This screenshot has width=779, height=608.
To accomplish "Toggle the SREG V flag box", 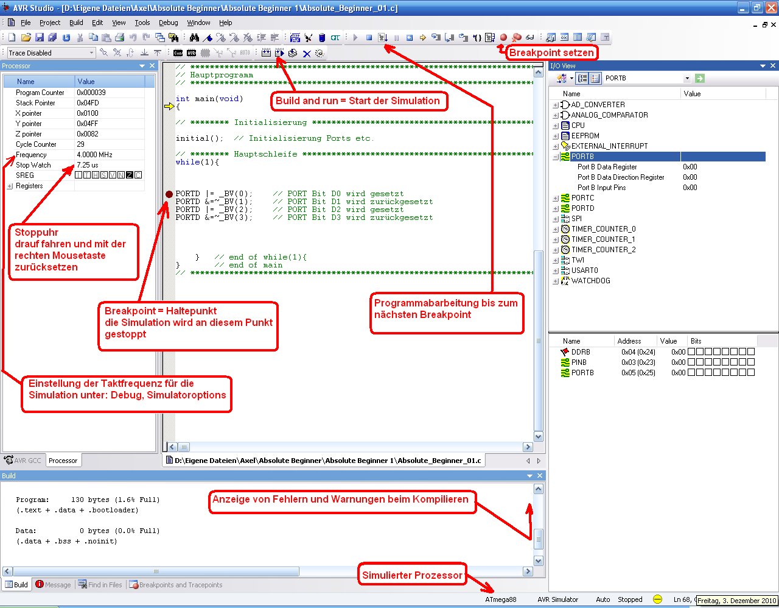I will [x=113, y=175].
